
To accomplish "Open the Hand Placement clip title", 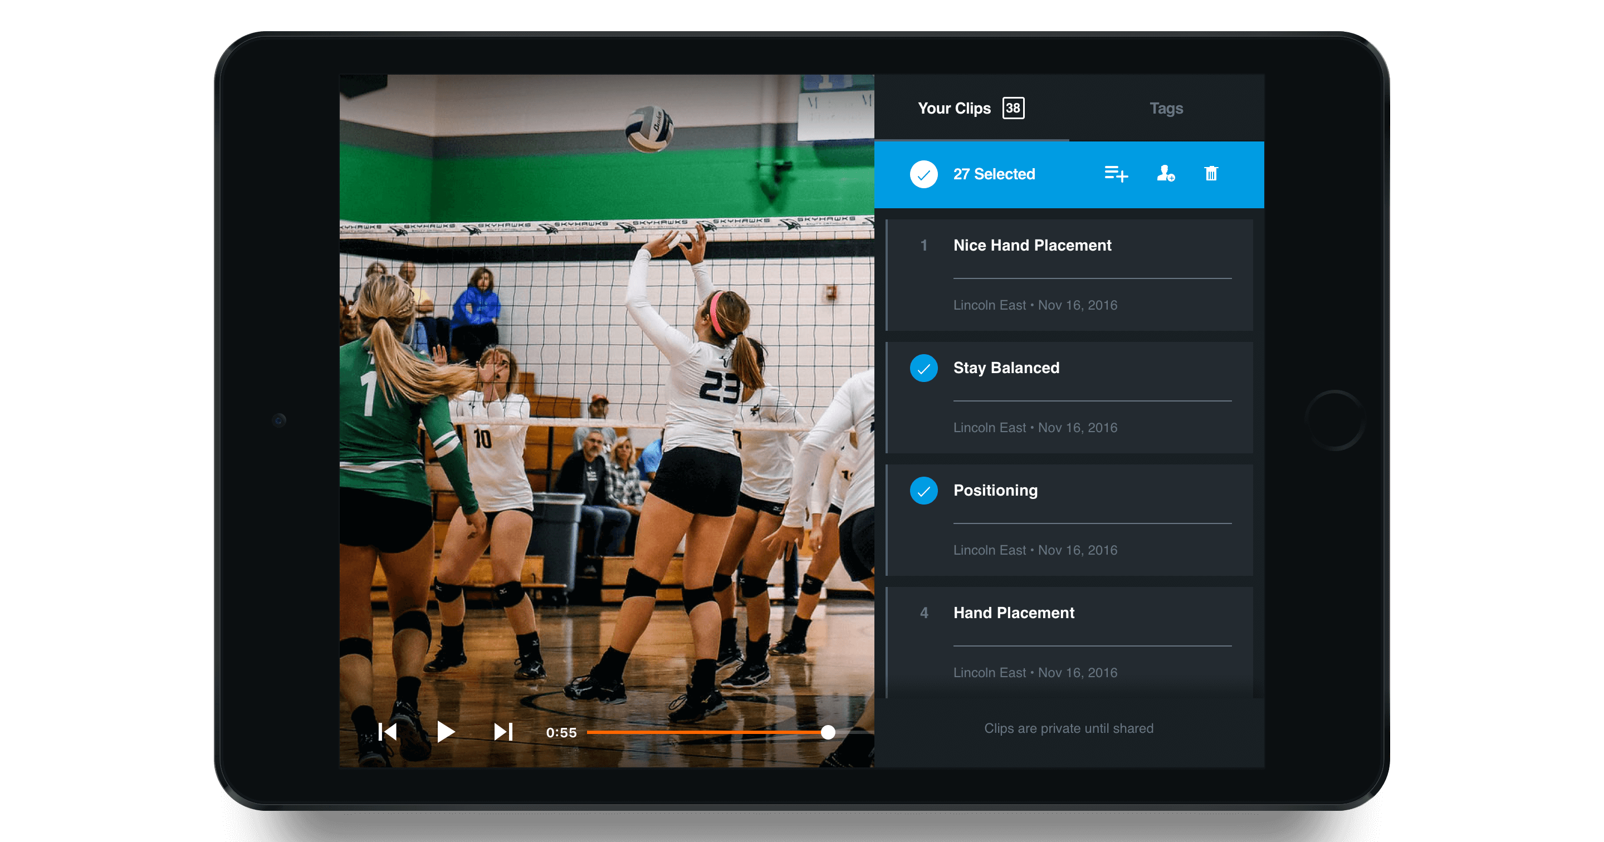I will (1014, 613).
